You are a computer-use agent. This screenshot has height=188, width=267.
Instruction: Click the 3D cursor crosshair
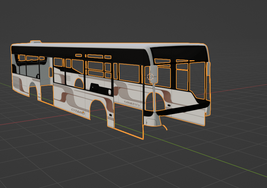point(150,76)
